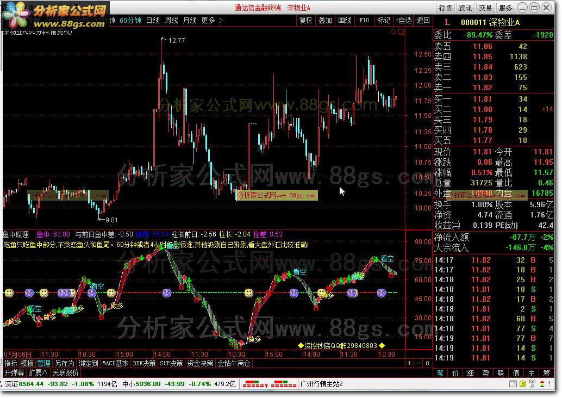Switch to 细 detail tab
The width and height of the screenshot is (562, 398).
tap(471, 373)
